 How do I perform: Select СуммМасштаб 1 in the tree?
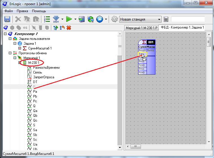[40, 48]
